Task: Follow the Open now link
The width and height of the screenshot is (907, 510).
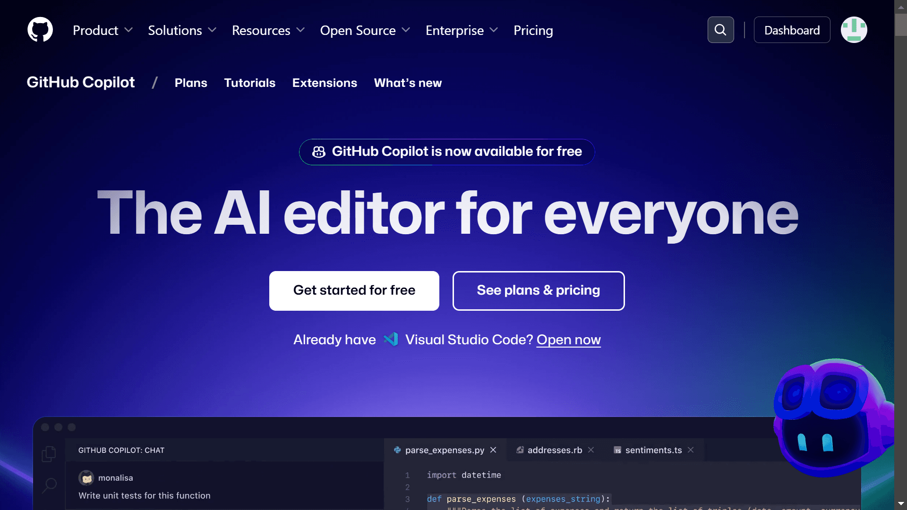Action: [x=568, y=340]
